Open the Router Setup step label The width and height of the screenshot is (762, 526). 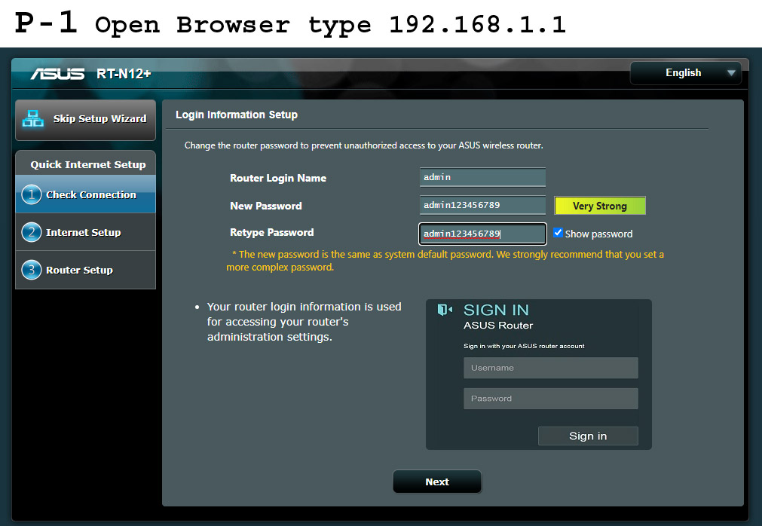coord(79,271)
